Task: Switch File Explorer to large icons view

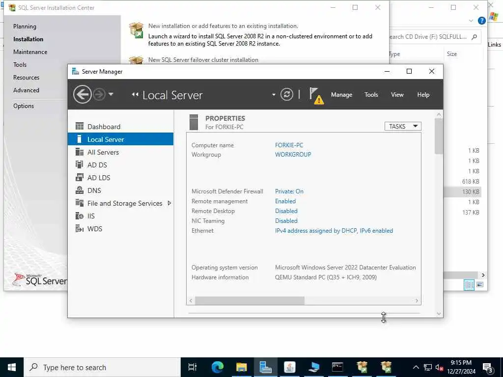Action: 480,285
